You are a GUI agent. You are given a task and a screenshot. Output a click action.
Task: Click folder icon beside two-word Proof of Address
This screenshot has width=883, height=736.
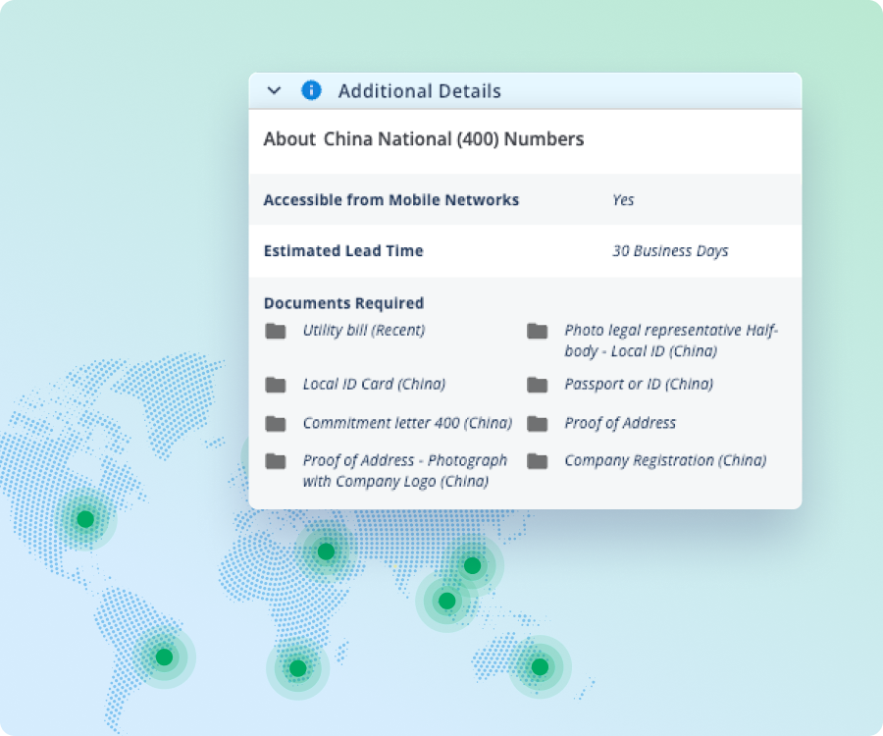[537, 424]
